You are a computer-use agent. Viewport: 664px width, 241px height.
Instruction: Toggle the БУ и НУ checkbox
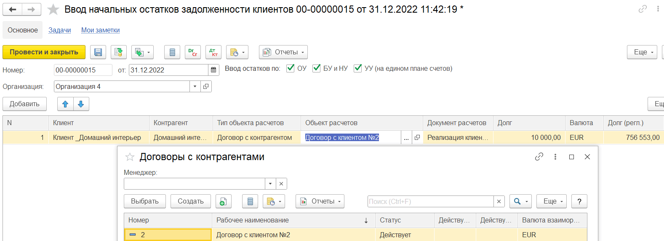[317, 68]
